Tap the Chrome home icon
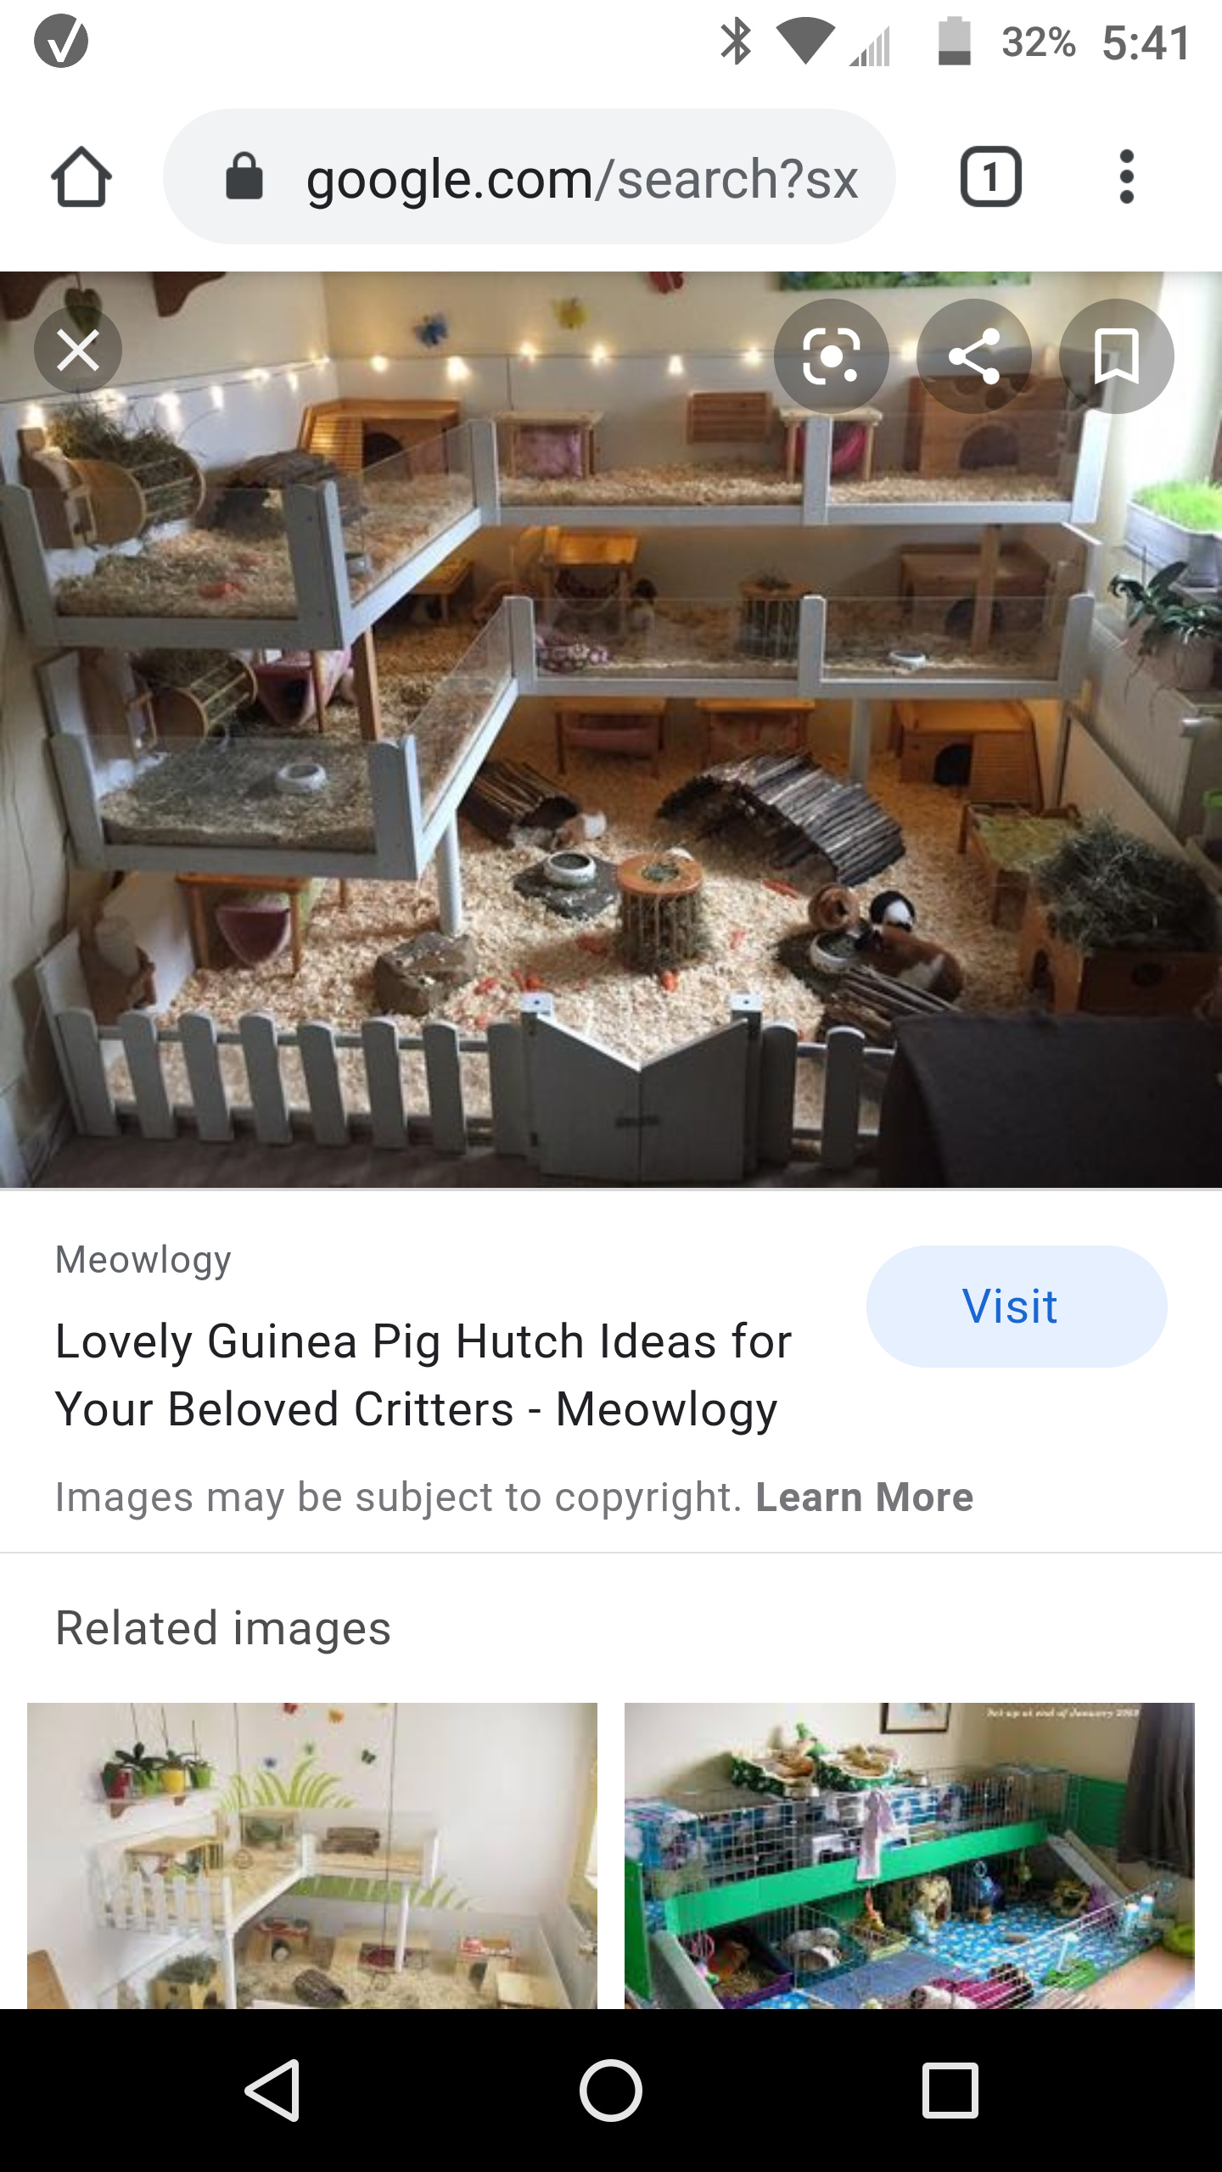1222x2172 pixels. 81,177
